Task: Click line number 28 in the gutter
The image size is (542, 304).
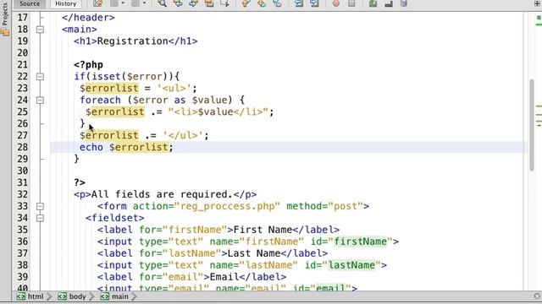Action: (x=23, y=147)
